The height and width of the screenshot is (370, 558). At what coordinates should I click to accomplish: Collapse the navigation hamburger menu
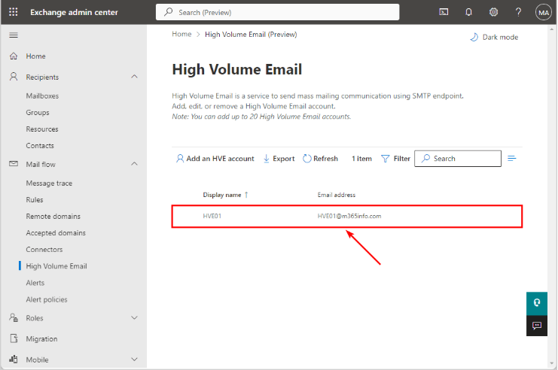tap(14, 35)
